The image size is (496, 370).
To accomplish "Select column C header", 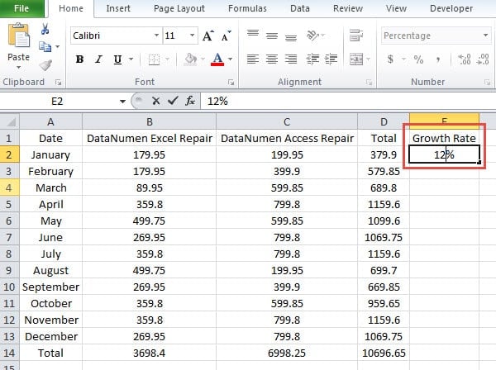I will click(287, 121).
